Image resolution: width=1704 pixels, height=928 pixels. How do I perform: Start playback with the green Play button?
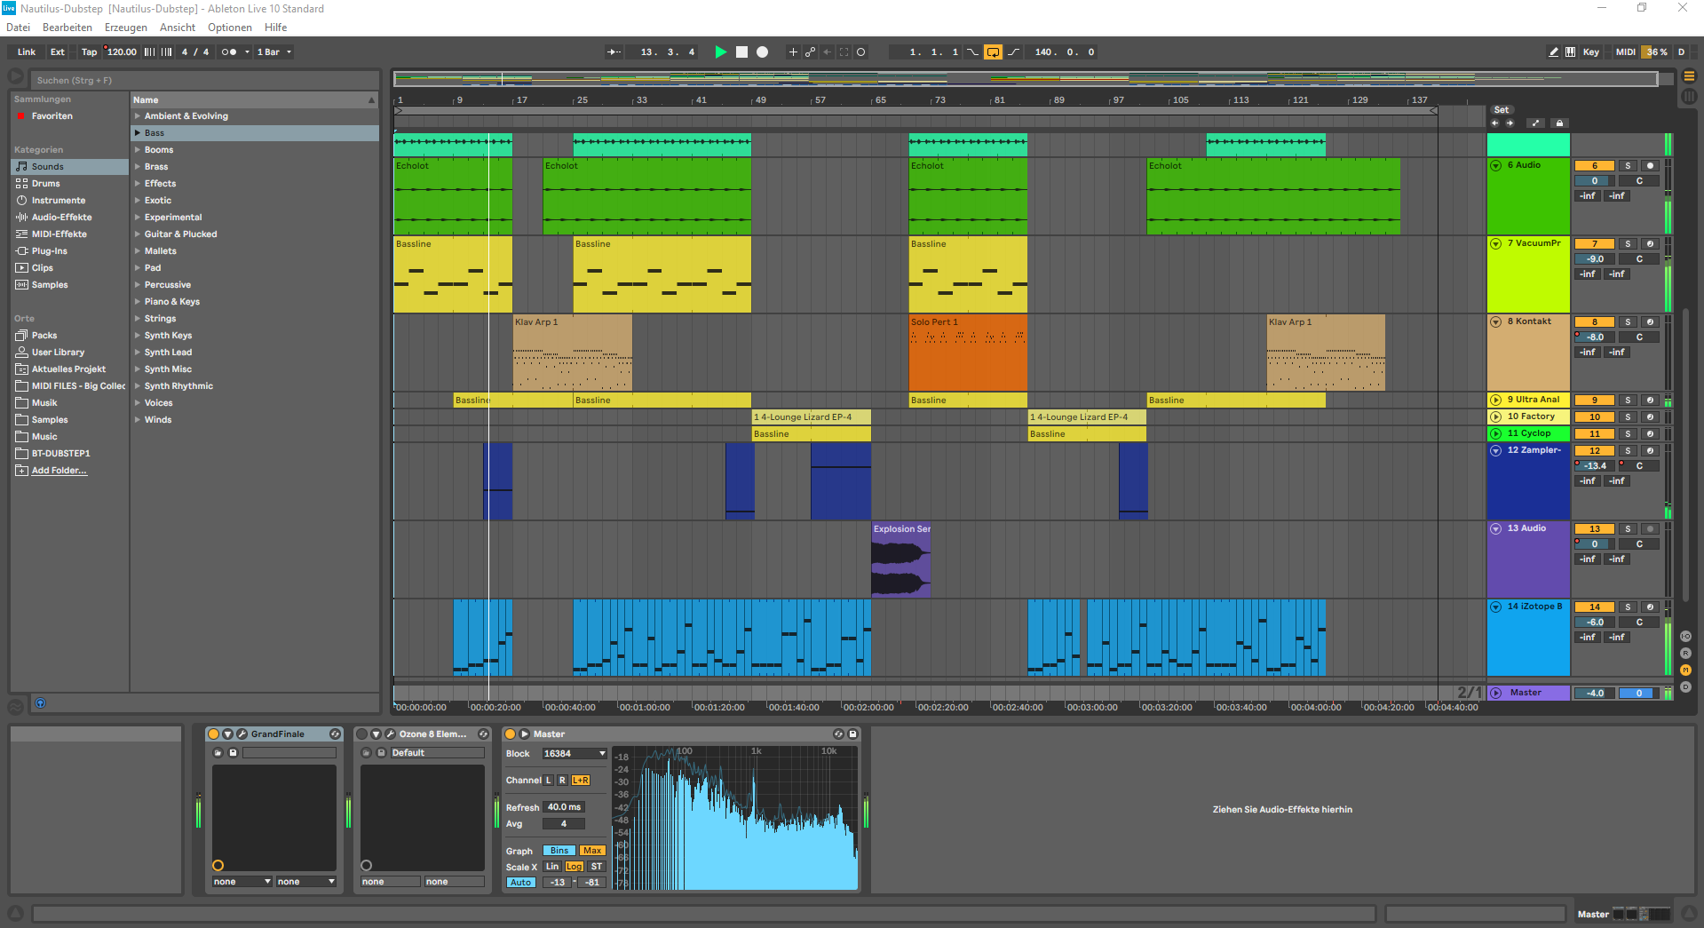pos(720,52)
